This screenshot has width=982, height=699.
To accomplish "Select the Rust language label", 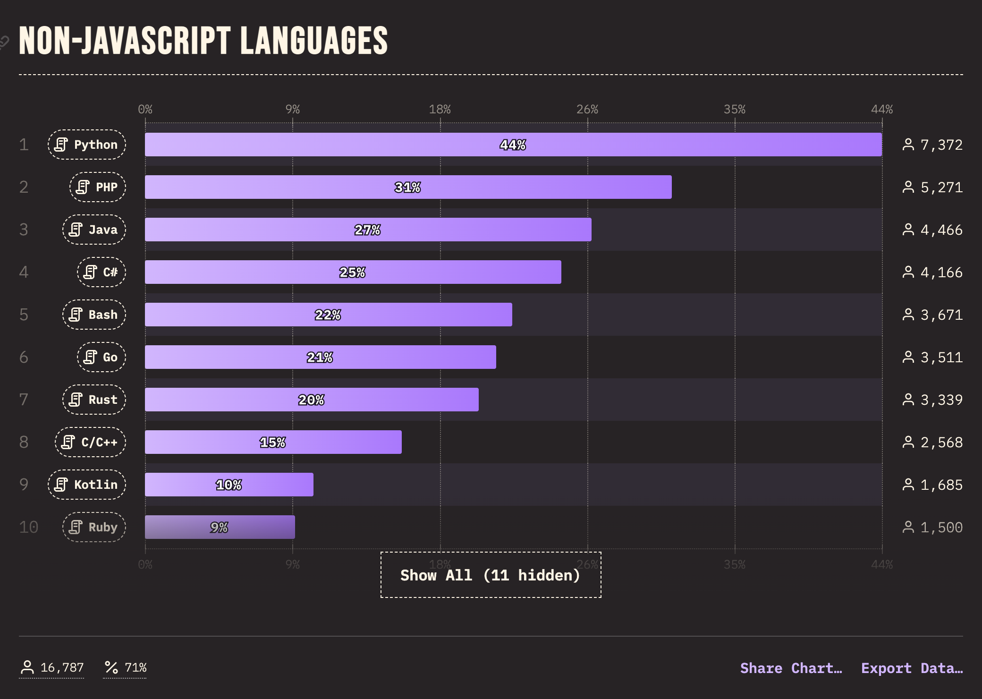I will click(x=94, y=400).
